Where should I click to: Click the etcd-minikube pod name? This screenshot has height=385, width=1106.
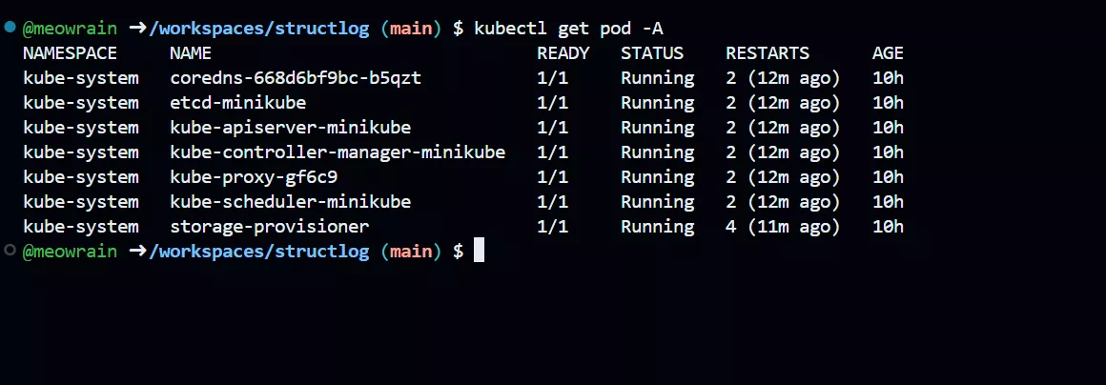[237, 103]
